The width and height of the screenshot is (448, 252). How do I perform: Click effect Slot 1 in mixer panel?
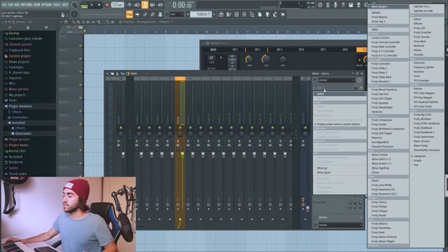pyautogui.click(x=334, y=88)
